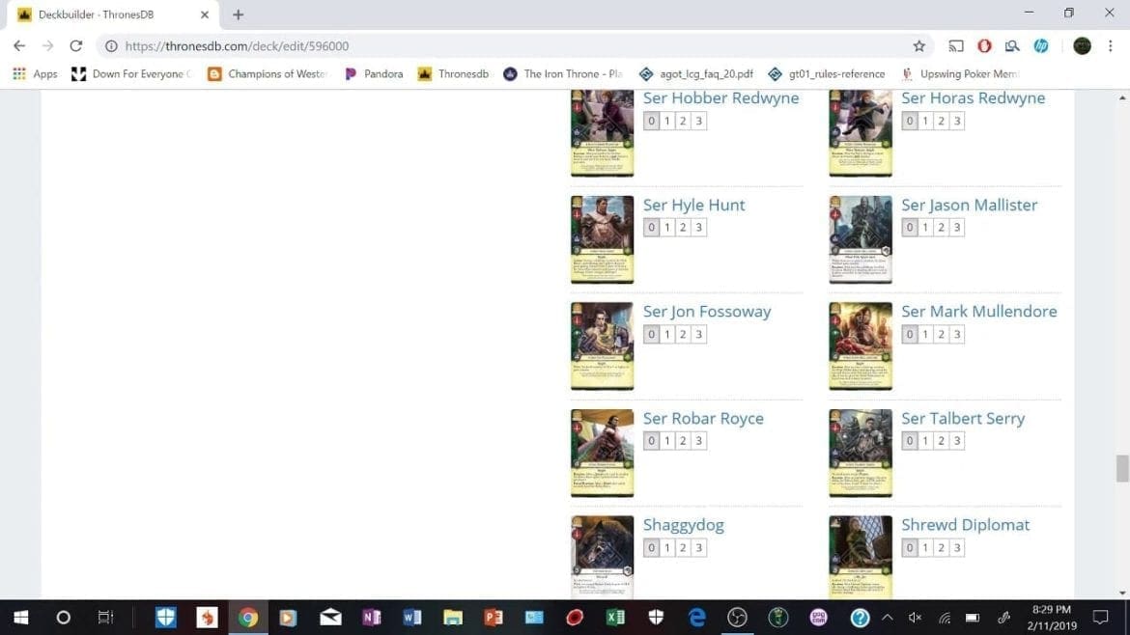Viewport: 1130px width, 635px height.
Task: Open the Champions of Westeros bookmark
Action: click(x=268, y=73)
